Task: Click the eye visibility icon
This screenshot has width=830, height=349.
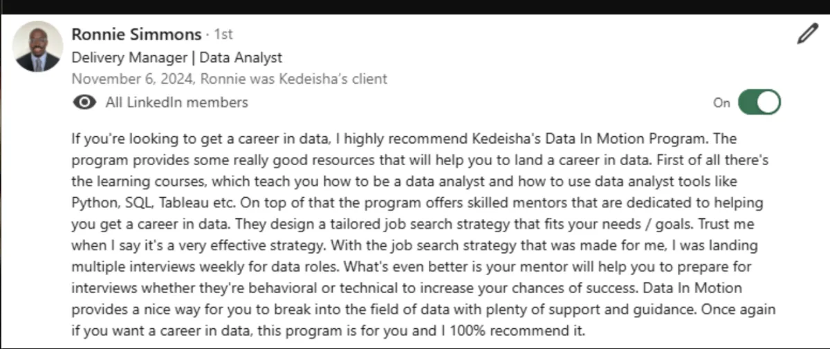Action: [x=84, y=102]
